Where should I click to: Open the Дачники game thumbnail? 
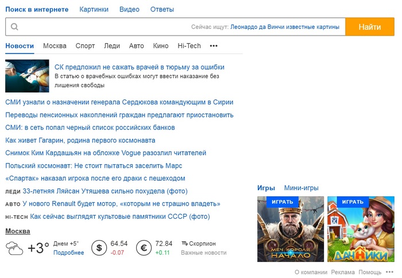[x=361, y=229]
